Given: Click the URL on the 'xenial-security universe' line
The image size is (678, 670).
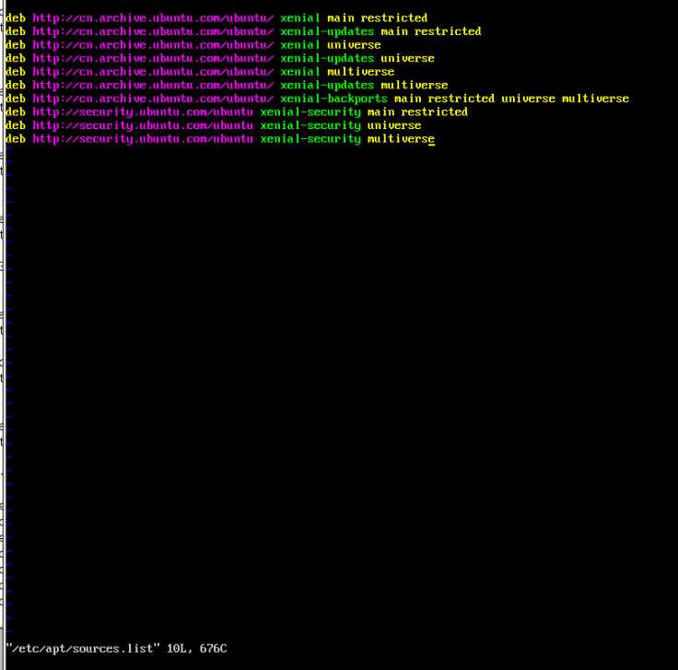Looking at the screenshot, I should pos(143,125).
